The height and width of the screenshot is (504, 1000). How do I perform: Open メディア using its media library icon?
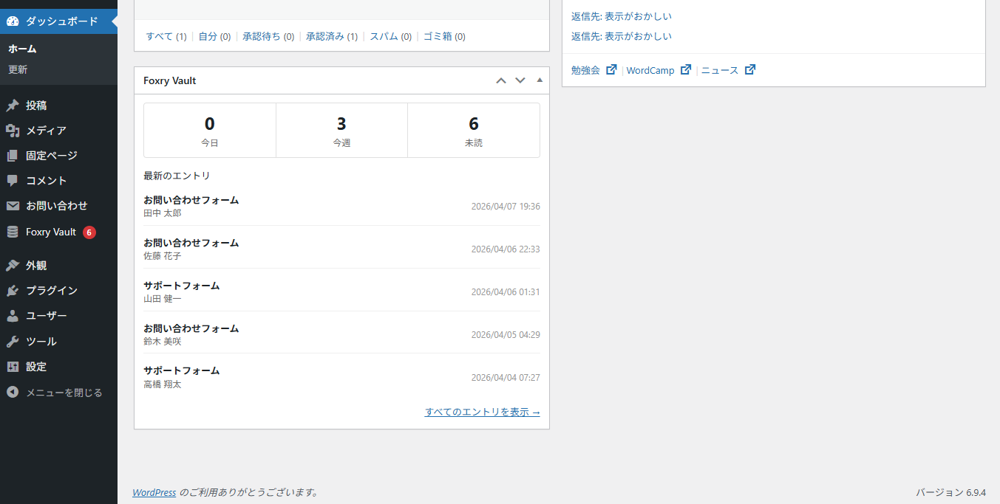point(12,130)
